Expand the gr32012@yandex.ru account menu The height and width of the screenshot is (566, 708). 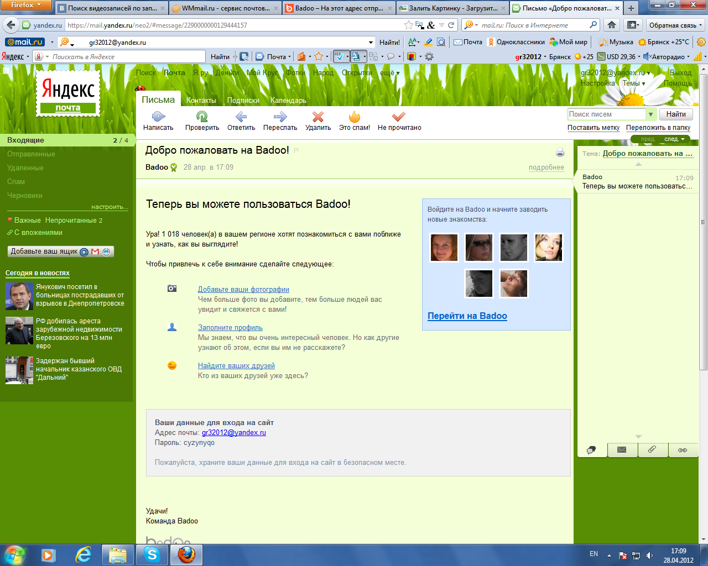click(x=615, y=73)
